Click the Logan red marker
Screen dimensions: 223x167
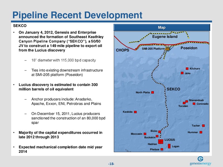coord(169,146)
